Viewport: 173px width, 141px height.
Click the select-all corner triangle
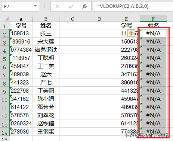(x=7, y=19)
